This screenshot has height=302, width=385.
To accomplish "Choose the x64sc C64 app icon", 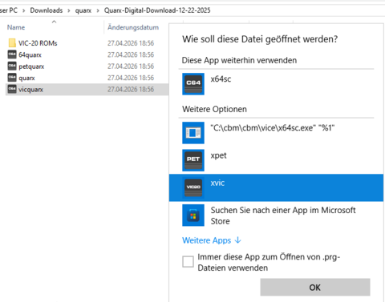I will tap(193, 84).
